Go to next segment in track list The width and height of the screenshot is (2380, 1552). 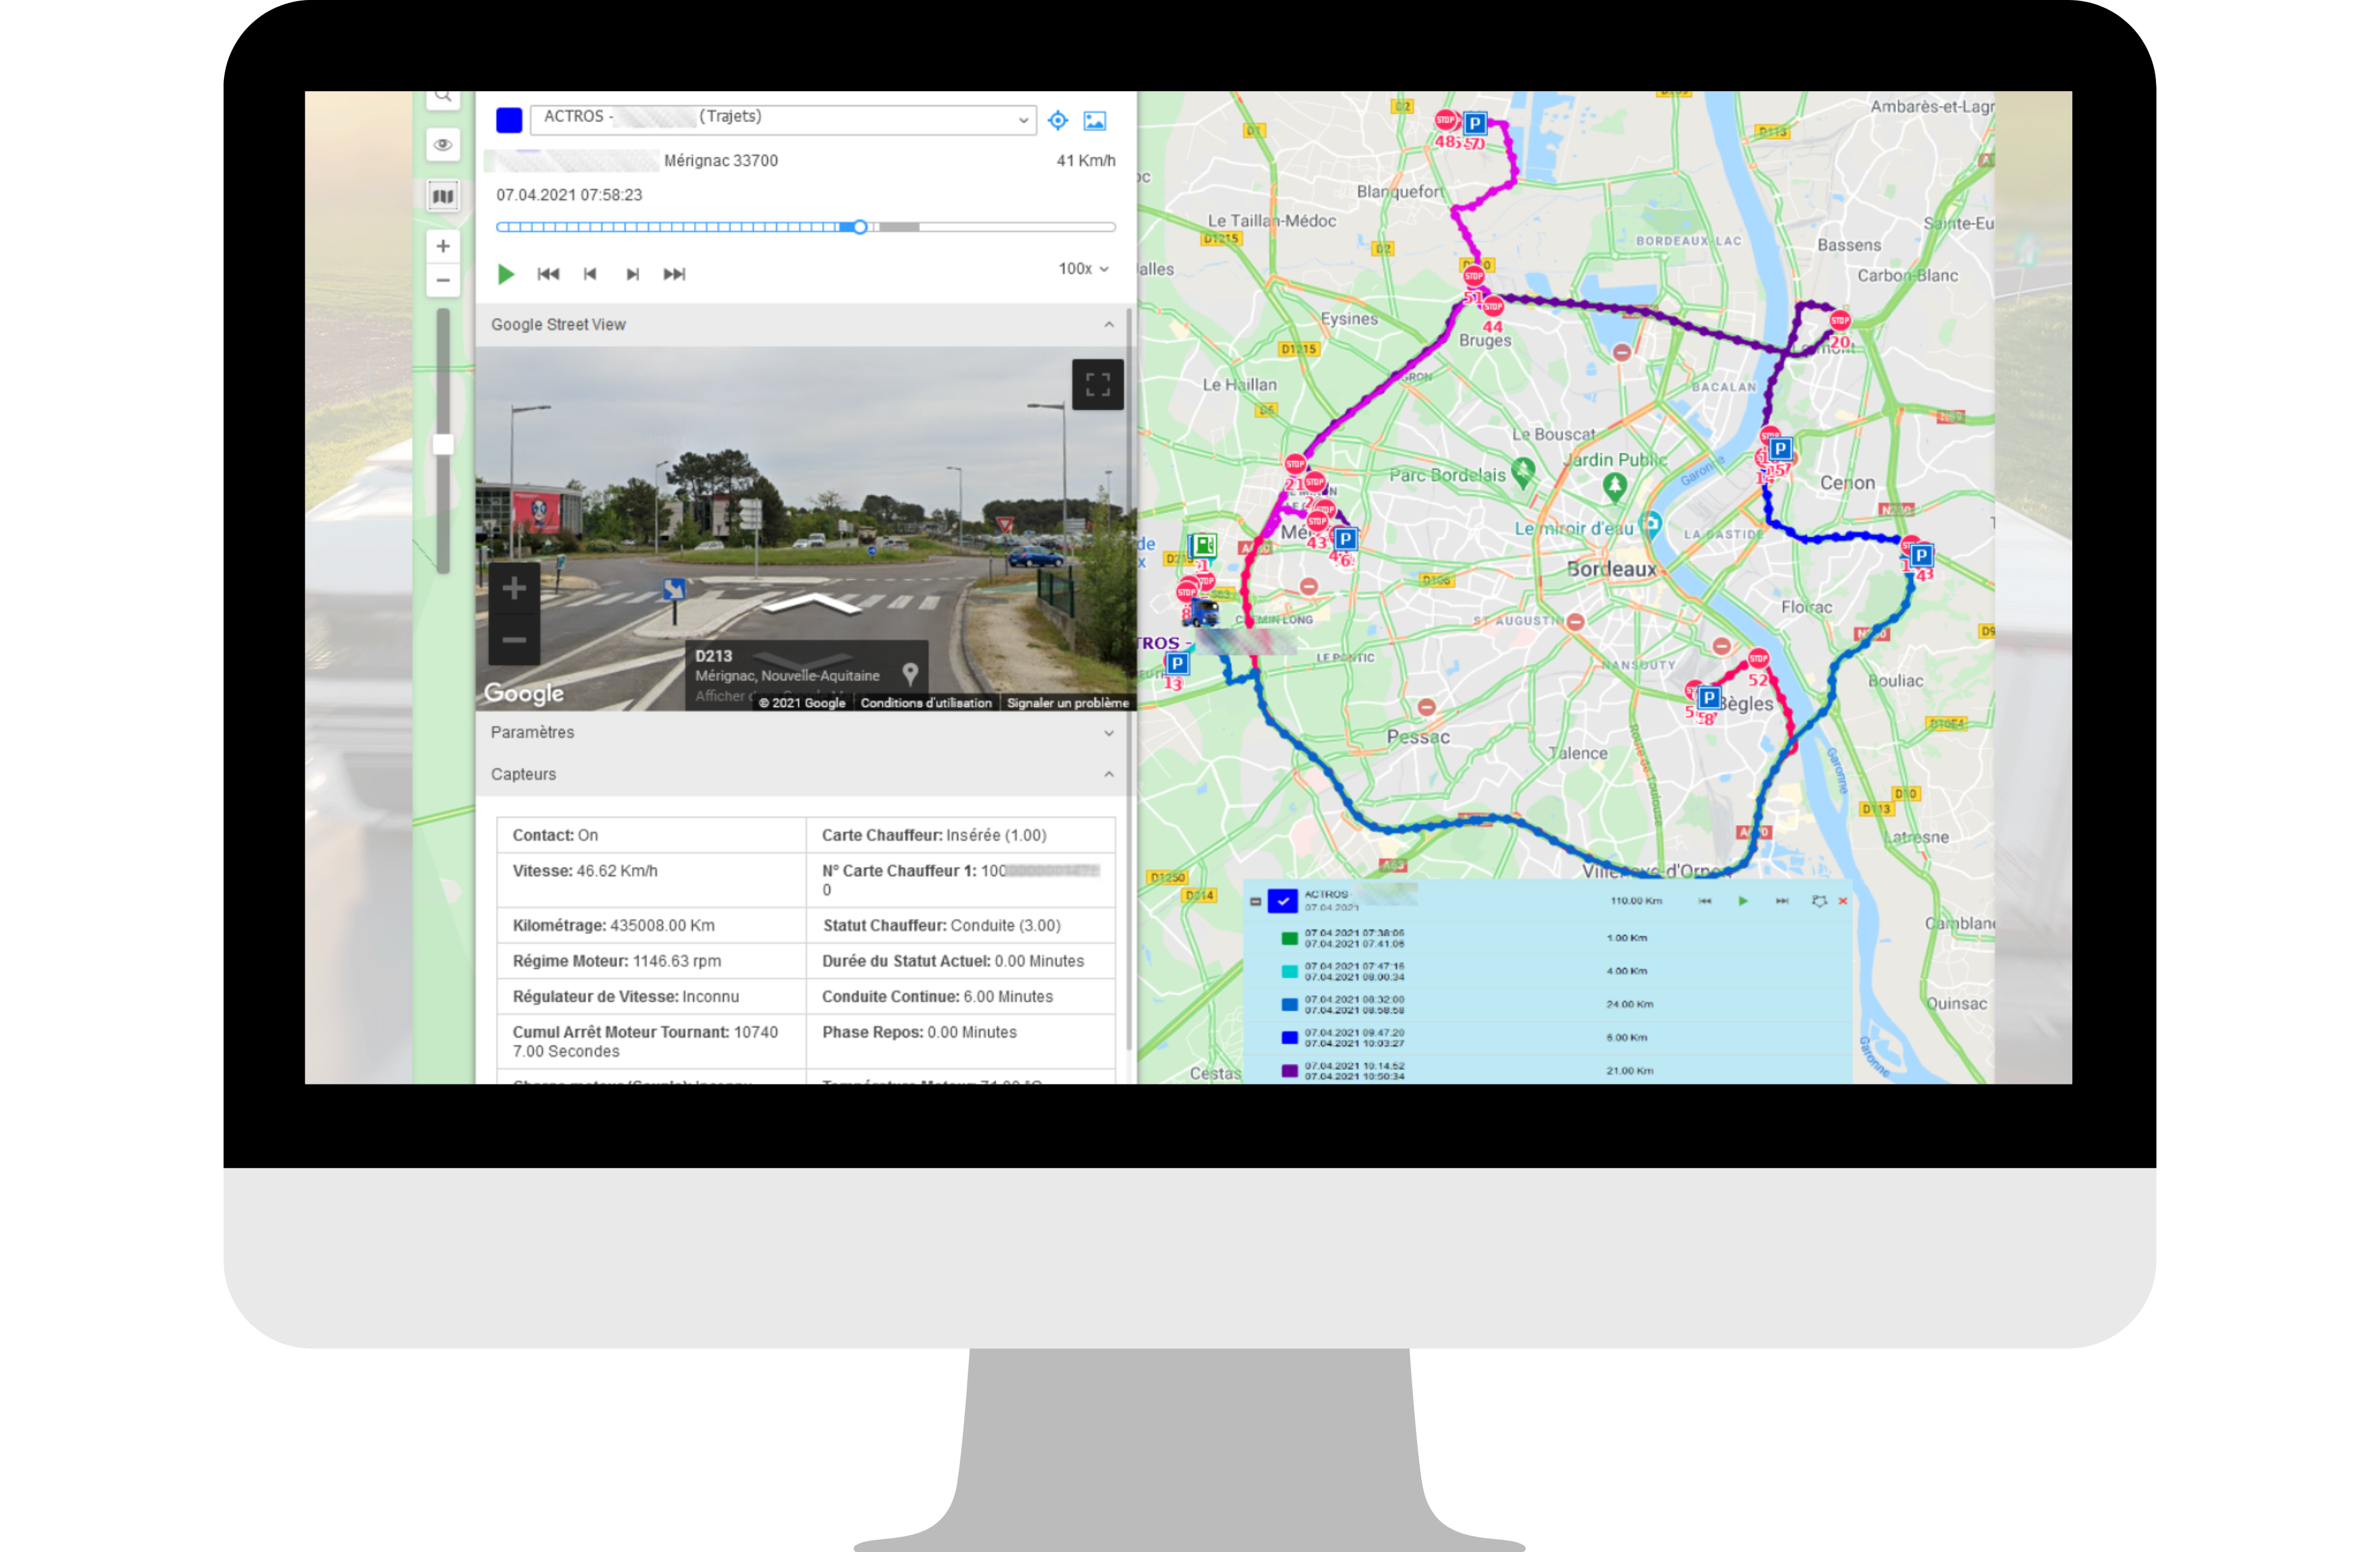tap(1781, 901)
